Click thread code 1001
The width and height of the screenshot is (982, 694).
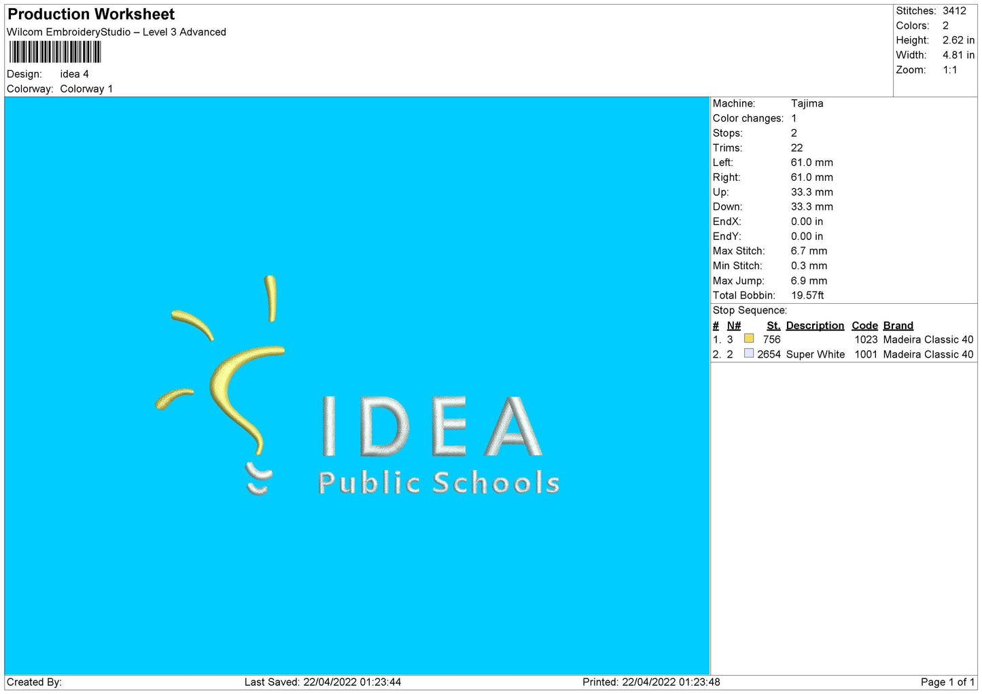click(866, 354)
